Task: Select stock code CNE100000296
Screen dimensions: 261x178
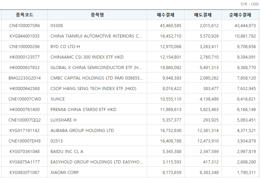Action: click(x=25, y=47)
